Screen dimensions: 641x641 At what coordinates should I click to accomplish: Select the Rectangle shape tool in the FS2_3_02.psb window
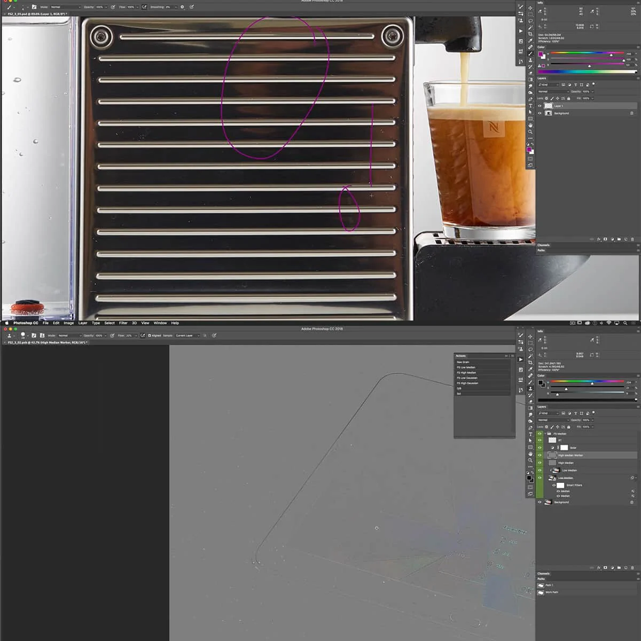[x=530, y=447]
